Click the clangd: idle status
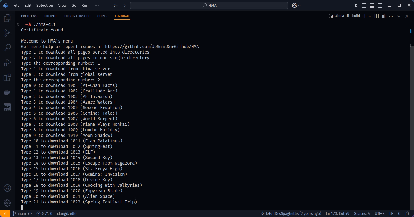Viewport: 414px width, 217px height. 66,213
